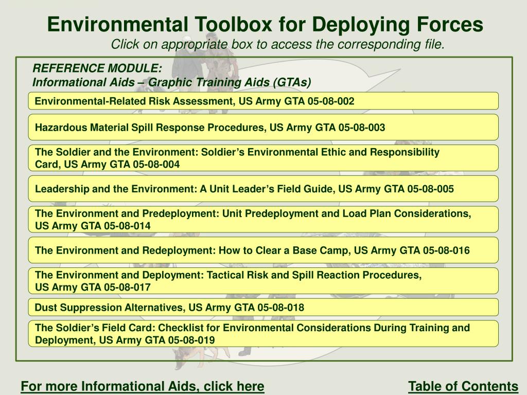Open Environmental-Related Risk Assessment GTA 05-08-002 box
Screen dimensions: 527x395
[263, 101]
